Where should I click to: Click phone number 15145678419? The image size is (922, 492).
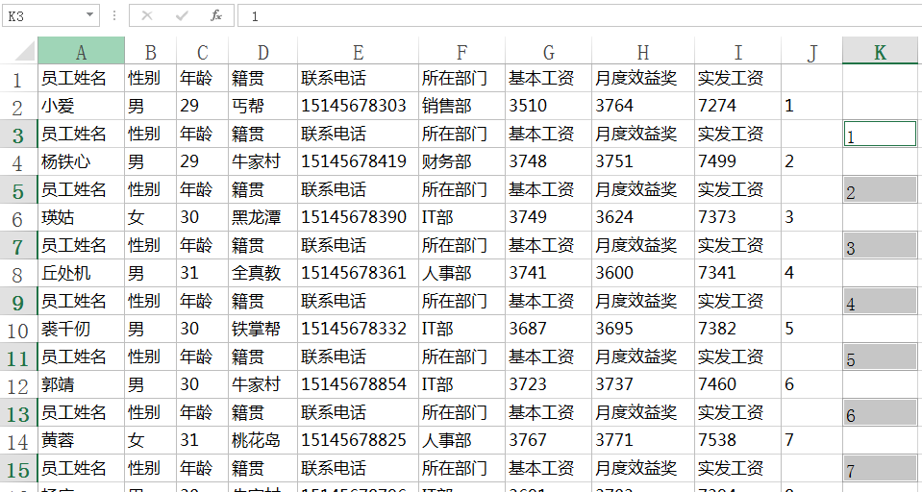click(358, 161)
